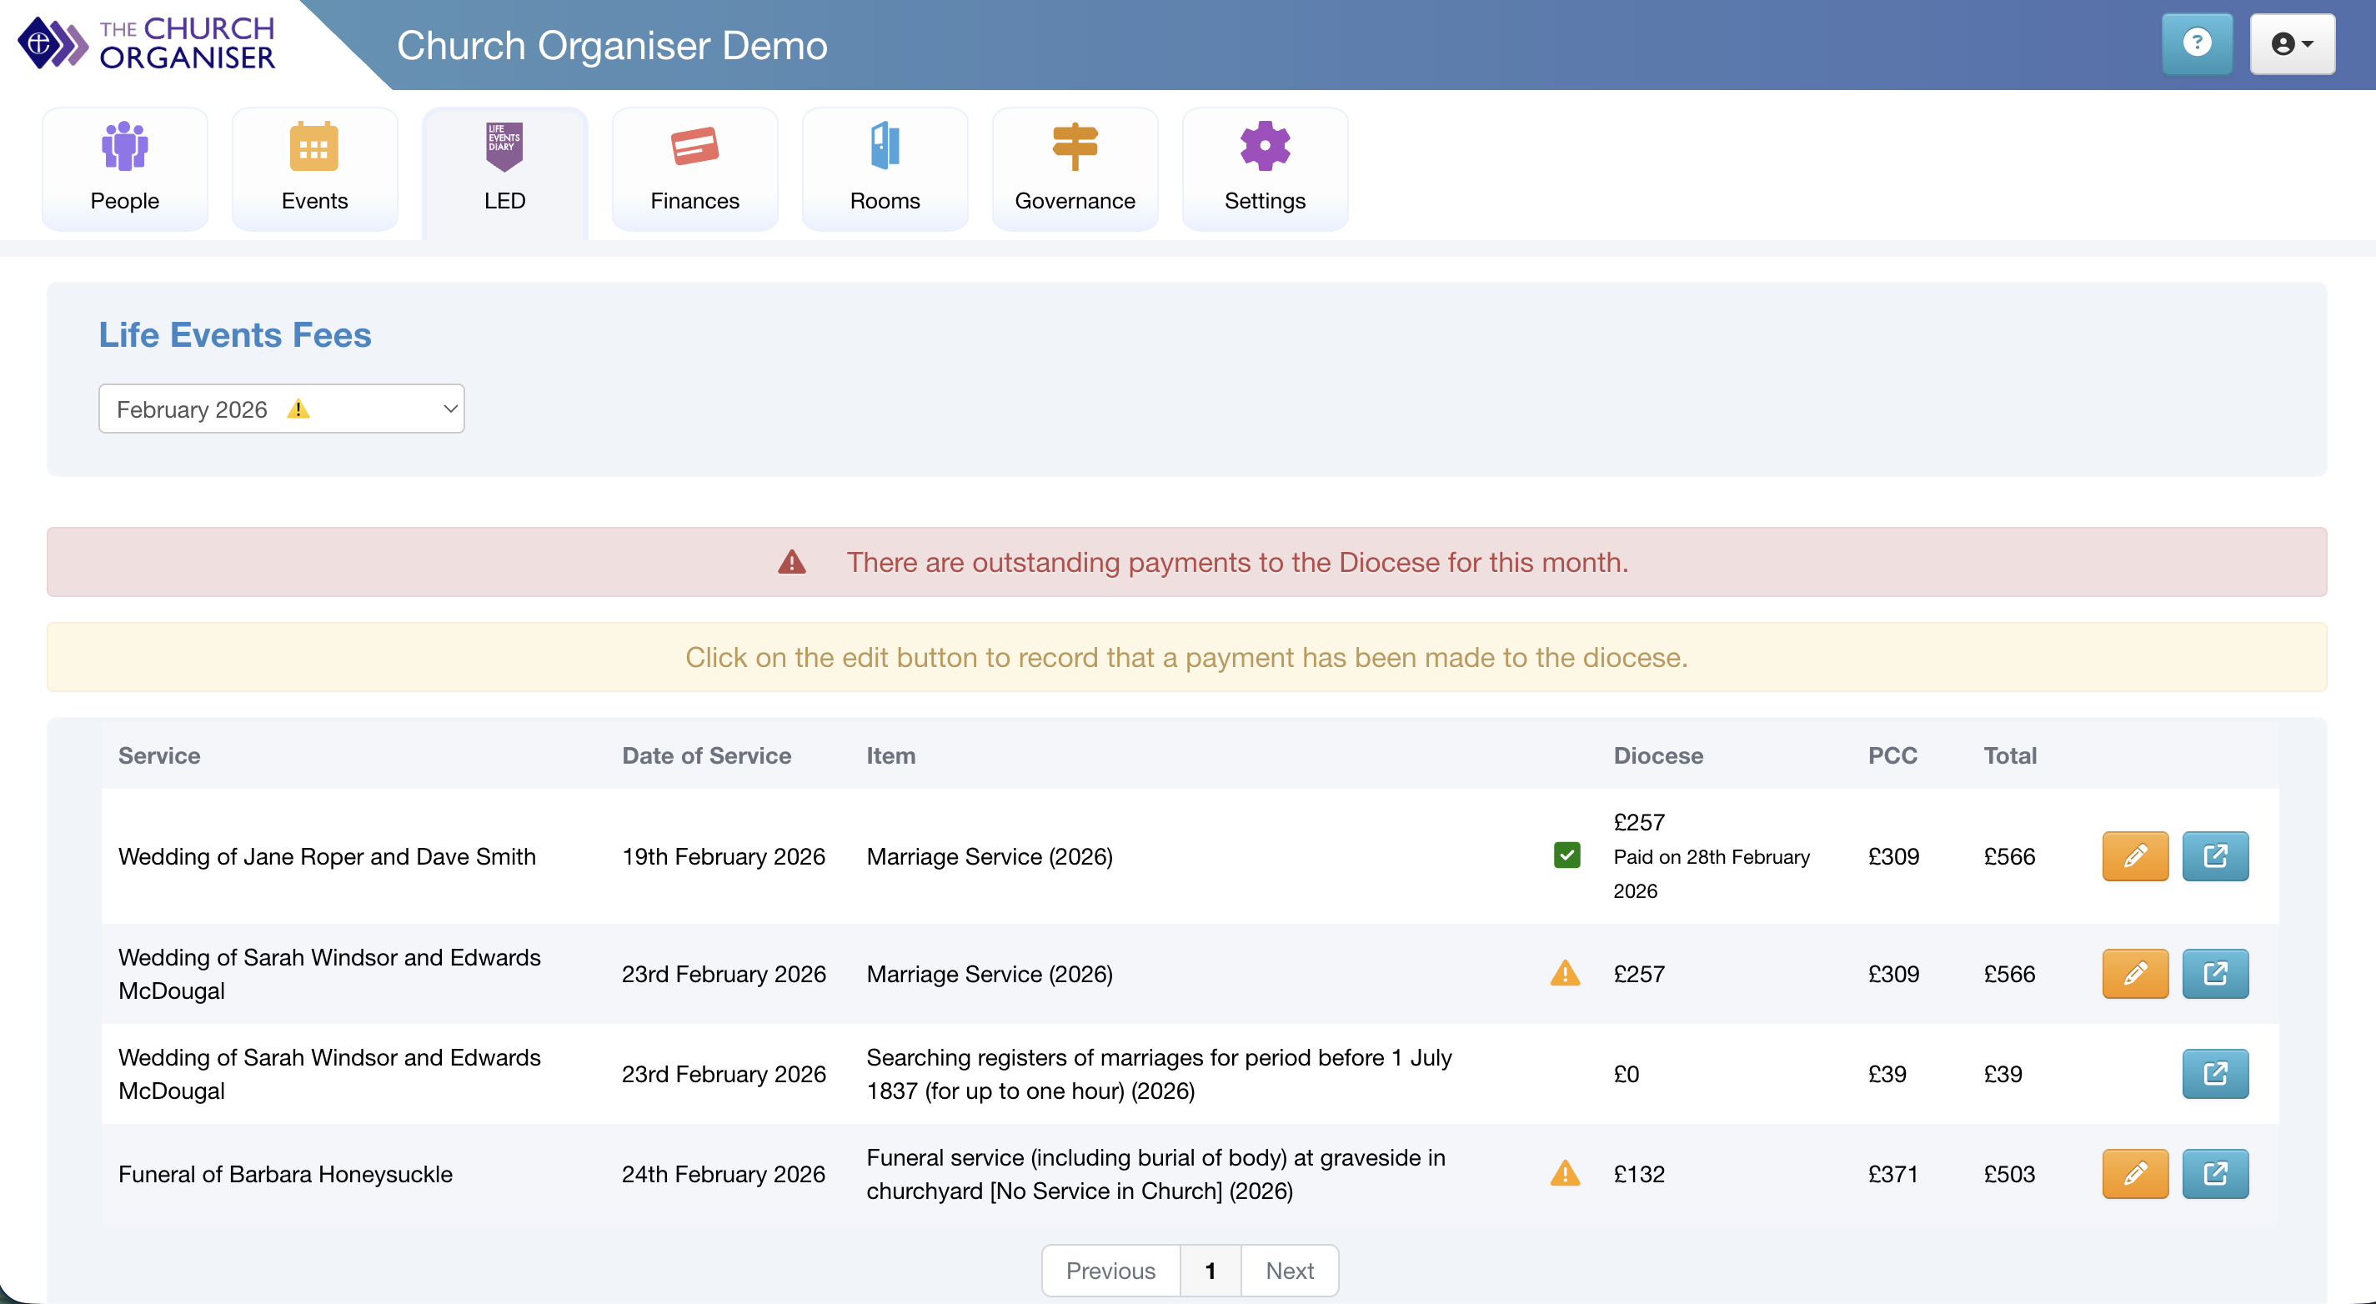Open the Events calendar module
2376x1304 pixels.
(x=314, y=168)
